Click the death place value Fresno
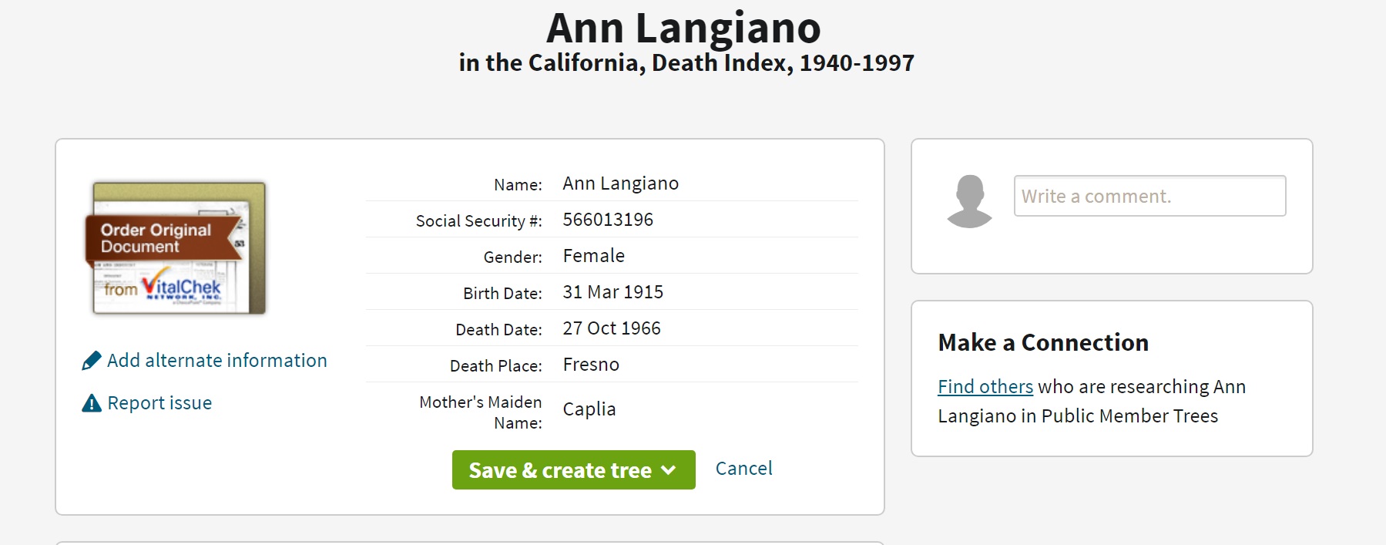1386x545 pixels. tap(591, 365)
